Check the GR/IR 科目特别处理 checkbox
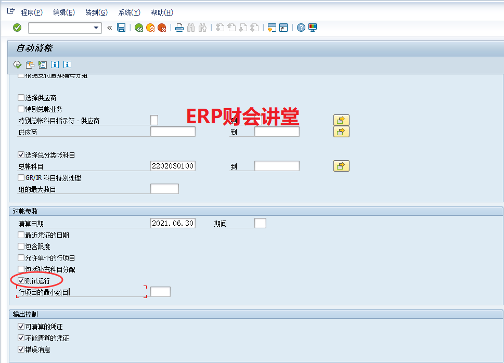504x363 pixels. coord(21,178)
